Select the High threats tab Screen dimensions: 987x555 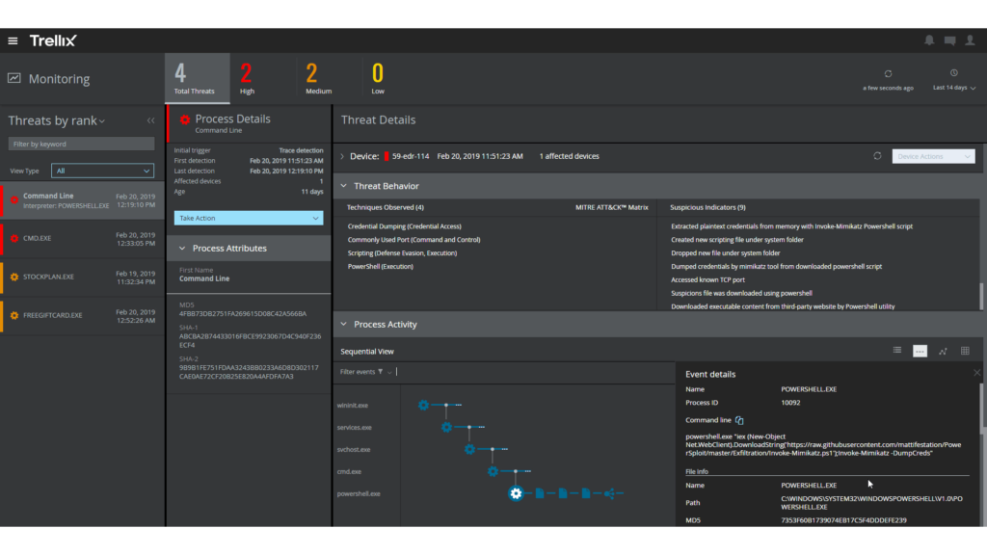pyautogui.click(x=247, y=78)
